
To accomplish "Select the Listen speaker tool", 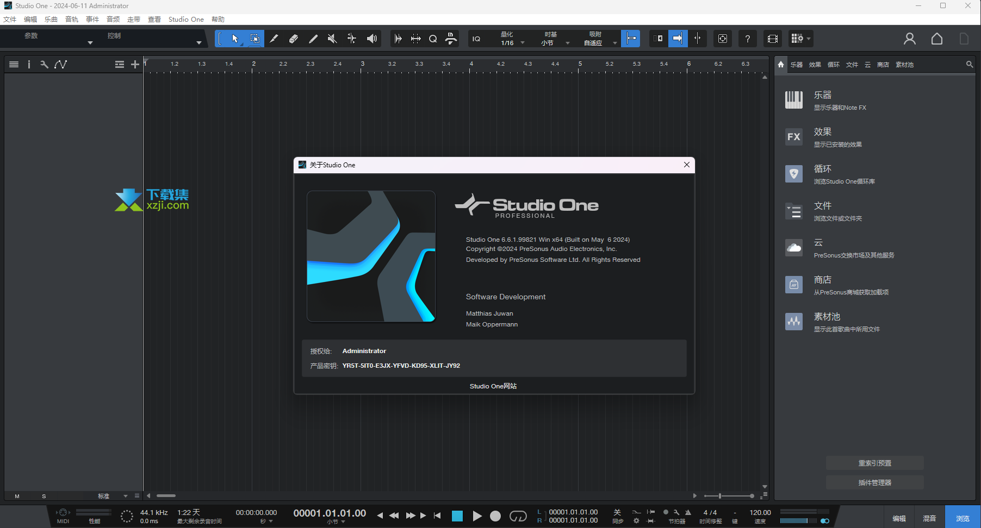I will point(371,39).
